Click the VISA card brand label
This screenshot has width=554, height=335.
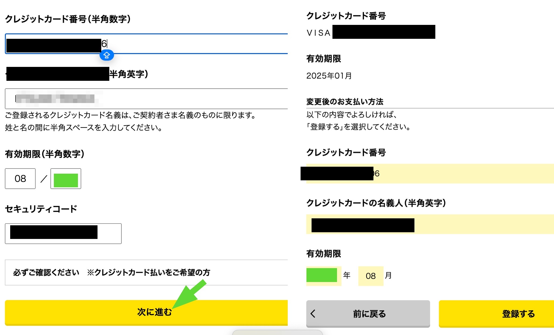pyautogui.click(x=319, y=33)
